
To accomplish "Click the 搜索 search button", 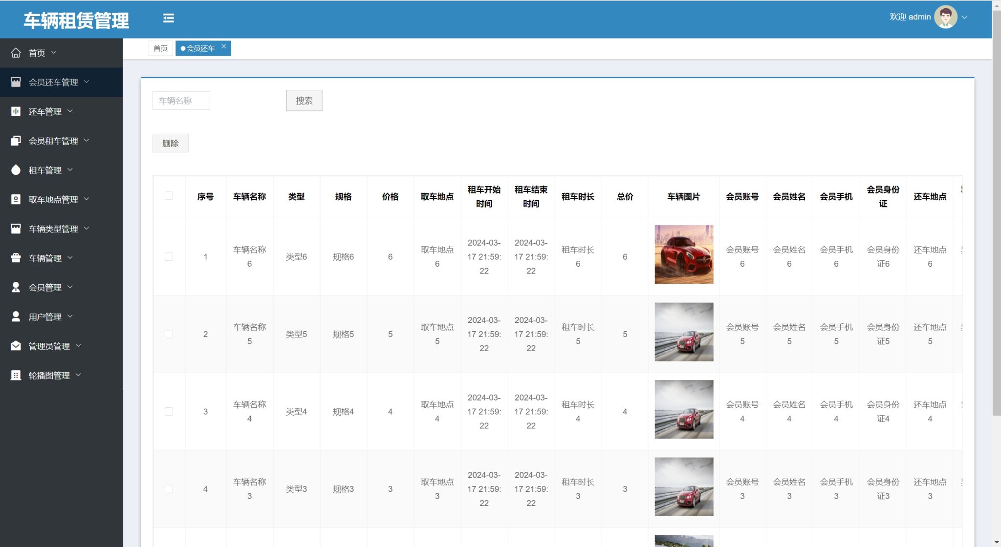I will pyautogui.click(x=304, y=100).
